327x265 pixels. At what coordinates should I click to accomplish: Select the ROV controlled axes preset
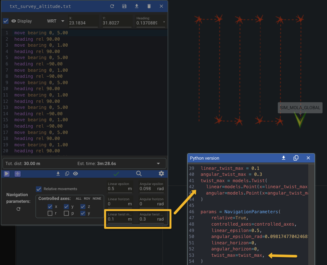click(x=87, y=199)
